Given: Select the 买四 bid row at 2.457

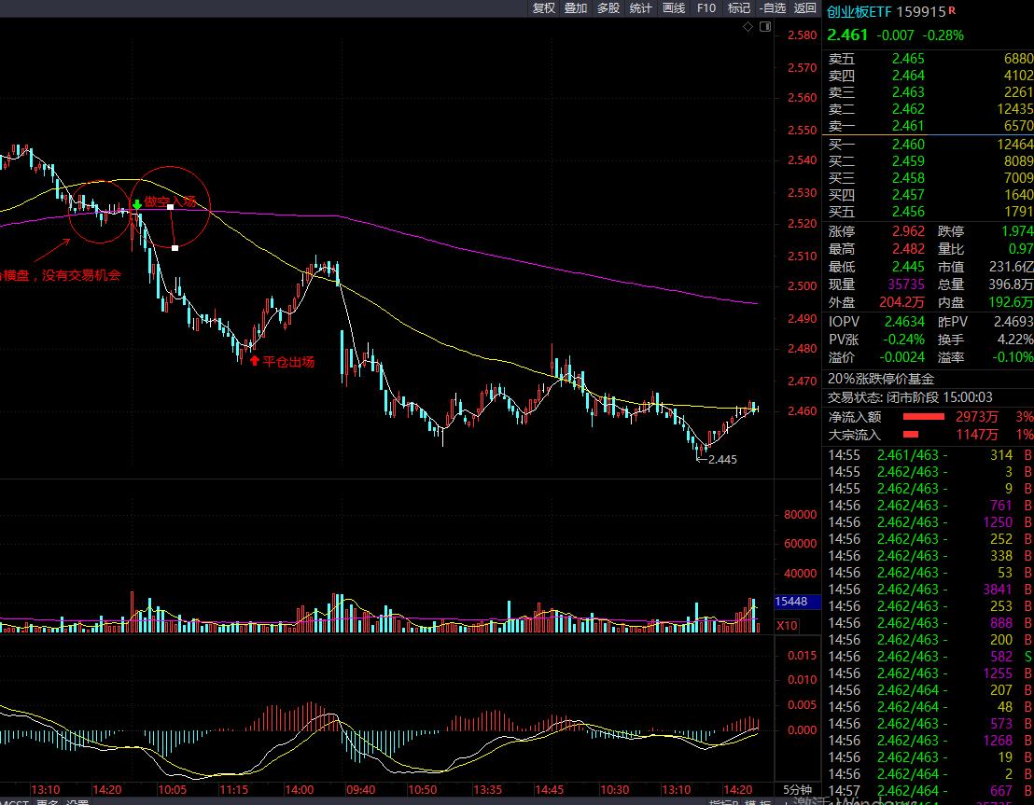Looking at the screenshot, I should [x=929, y=195].
